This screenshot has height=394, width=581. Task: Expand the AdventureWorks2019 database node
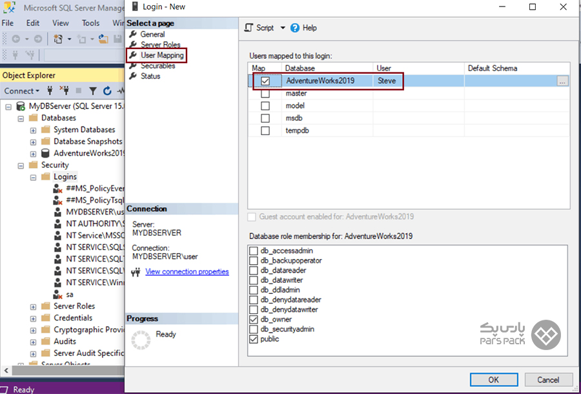click(x=33, y=154)
